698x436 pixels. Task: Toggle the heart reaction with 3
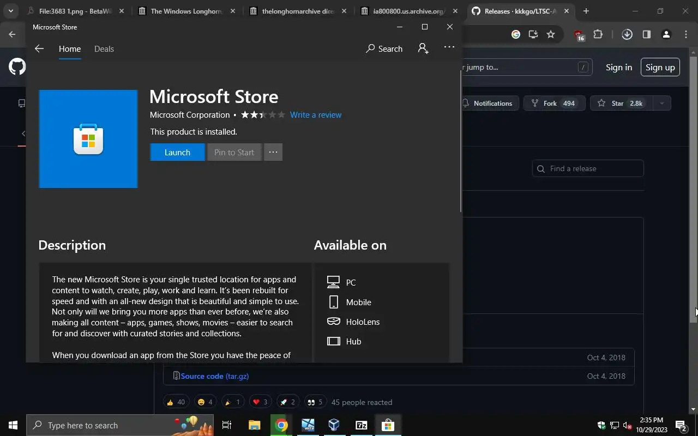pos(260,402)
